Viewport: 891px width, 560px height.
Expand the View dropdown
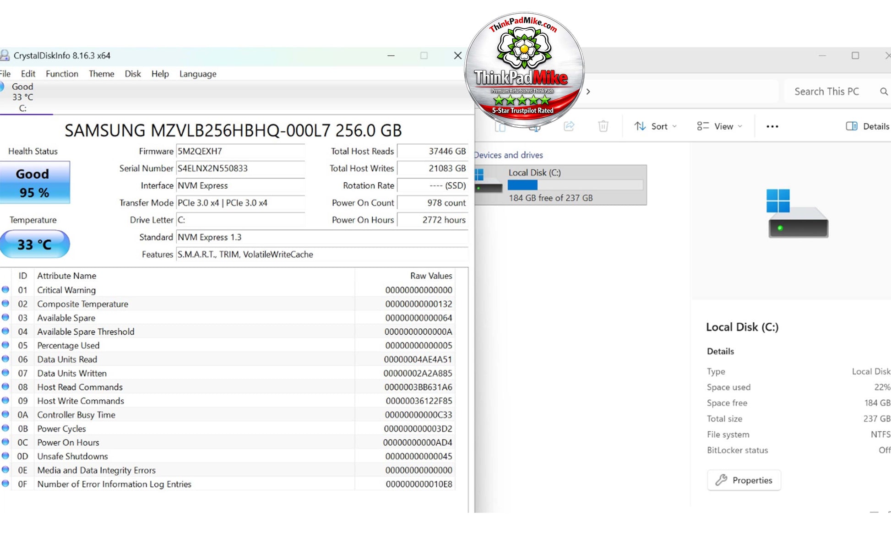click(719, 126)
